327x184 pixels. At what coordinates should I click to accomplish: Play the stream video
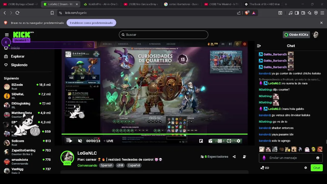71,141
